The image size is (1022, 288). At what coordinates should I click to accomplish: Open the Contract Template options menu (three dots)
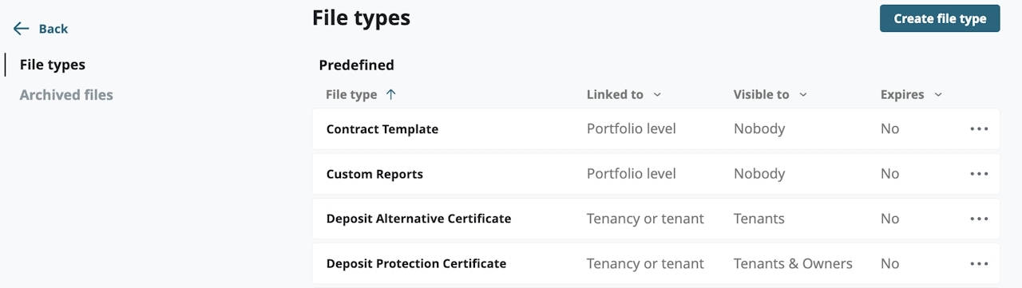979,129
